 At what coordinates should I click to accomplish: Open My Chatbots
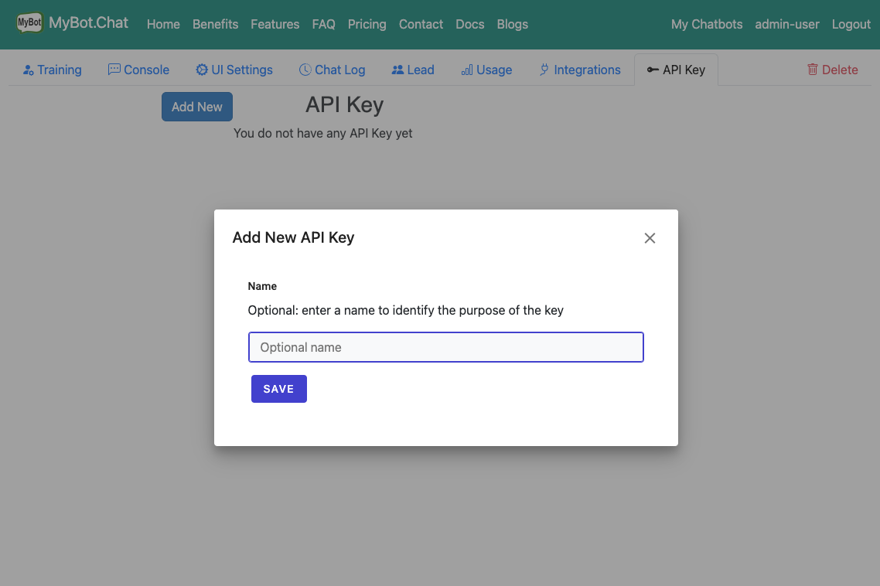pos(706,24)
